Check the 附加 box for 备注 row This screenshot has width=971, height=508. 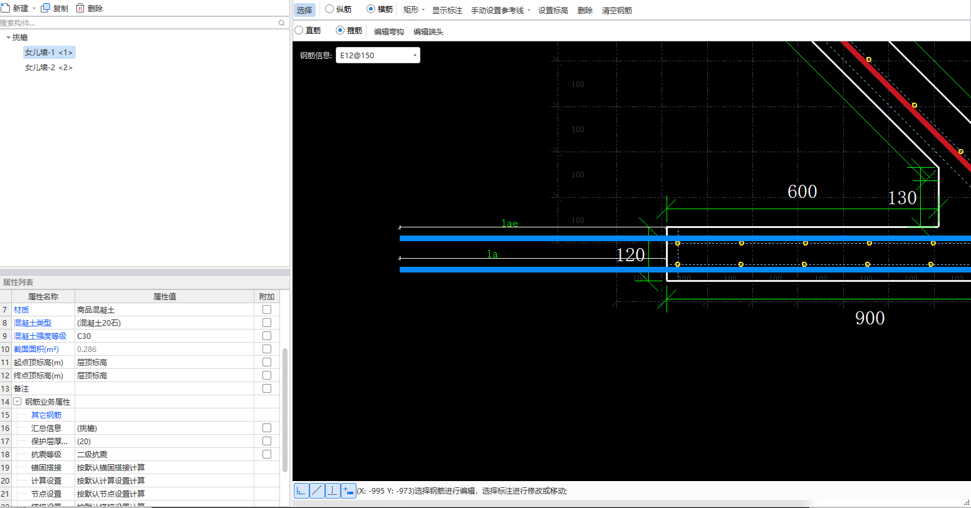(x=267, y=388)
